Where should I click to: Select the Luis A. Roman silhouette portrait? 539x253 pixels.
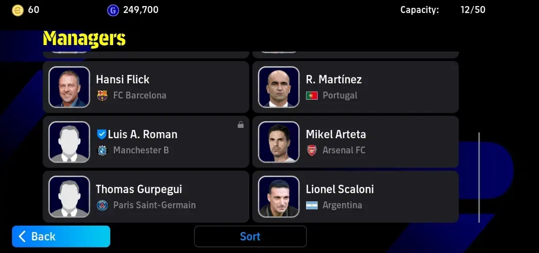(69, 142)
